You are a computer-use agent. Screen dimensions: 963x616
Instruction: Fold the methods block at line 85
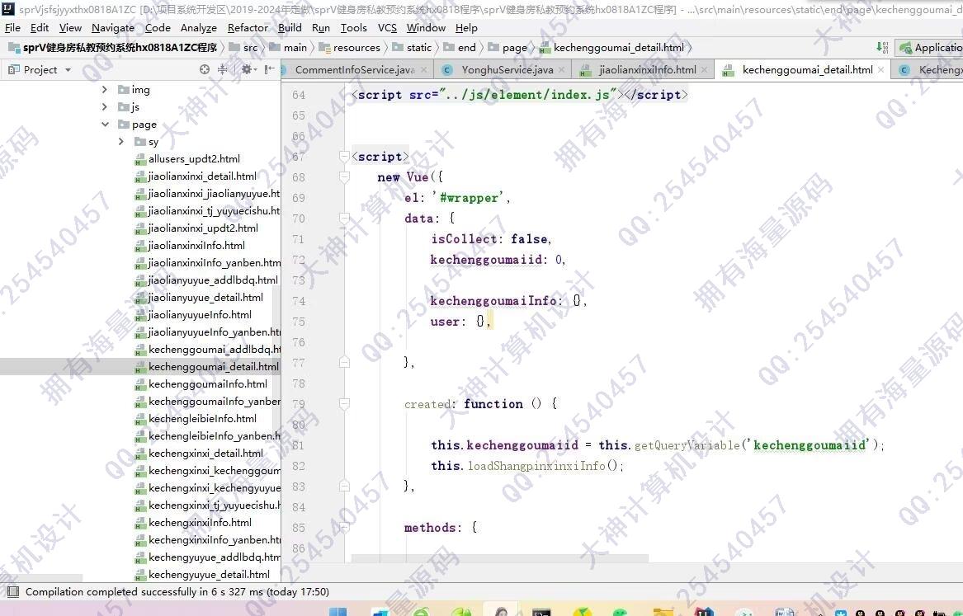pyautogui.click(x=345, y=527)
